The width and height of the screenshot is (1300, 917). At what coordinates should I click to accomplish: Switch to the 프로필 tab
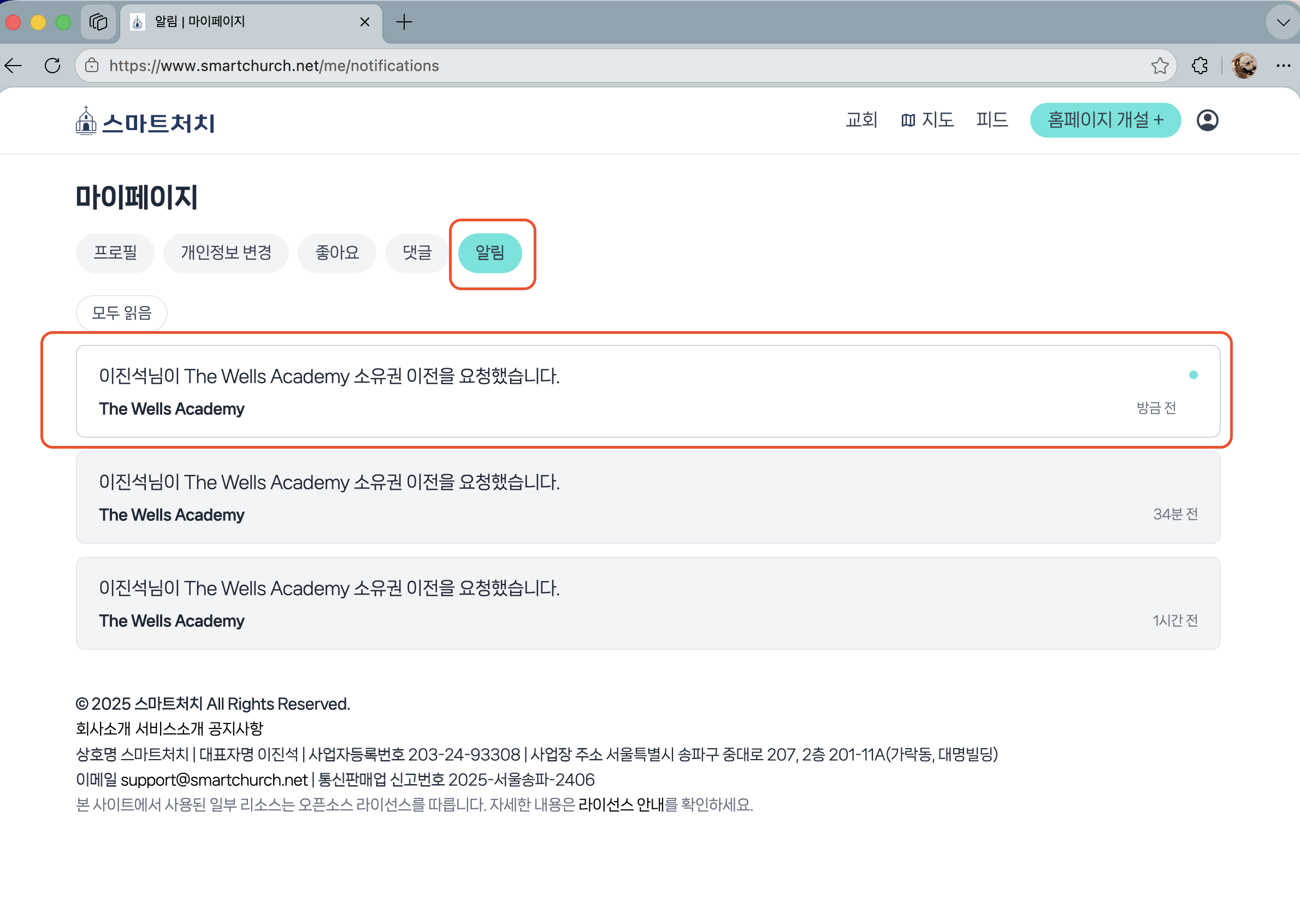point(115,252)
